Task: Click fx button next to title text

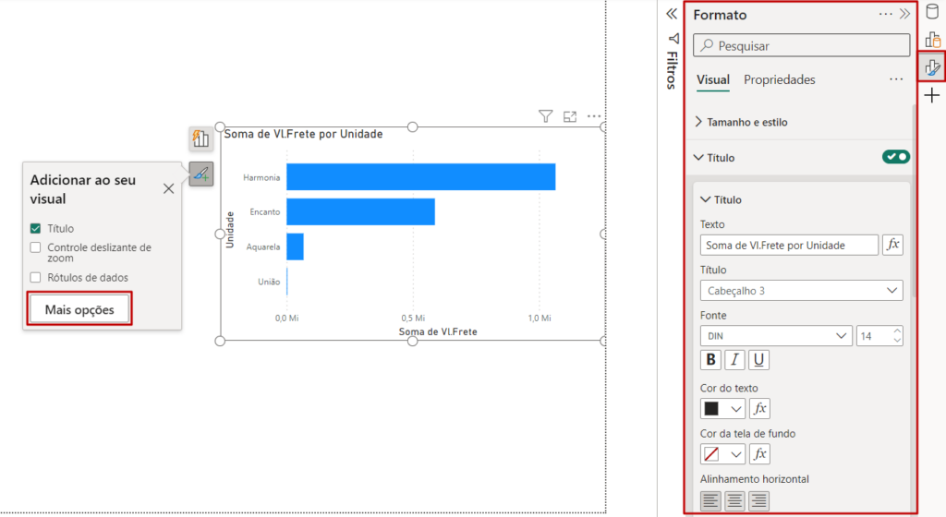Action: pyautogui.click(x=892, y=245)
